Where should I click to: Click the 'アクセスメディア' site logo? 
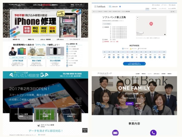tap(104, 74)
